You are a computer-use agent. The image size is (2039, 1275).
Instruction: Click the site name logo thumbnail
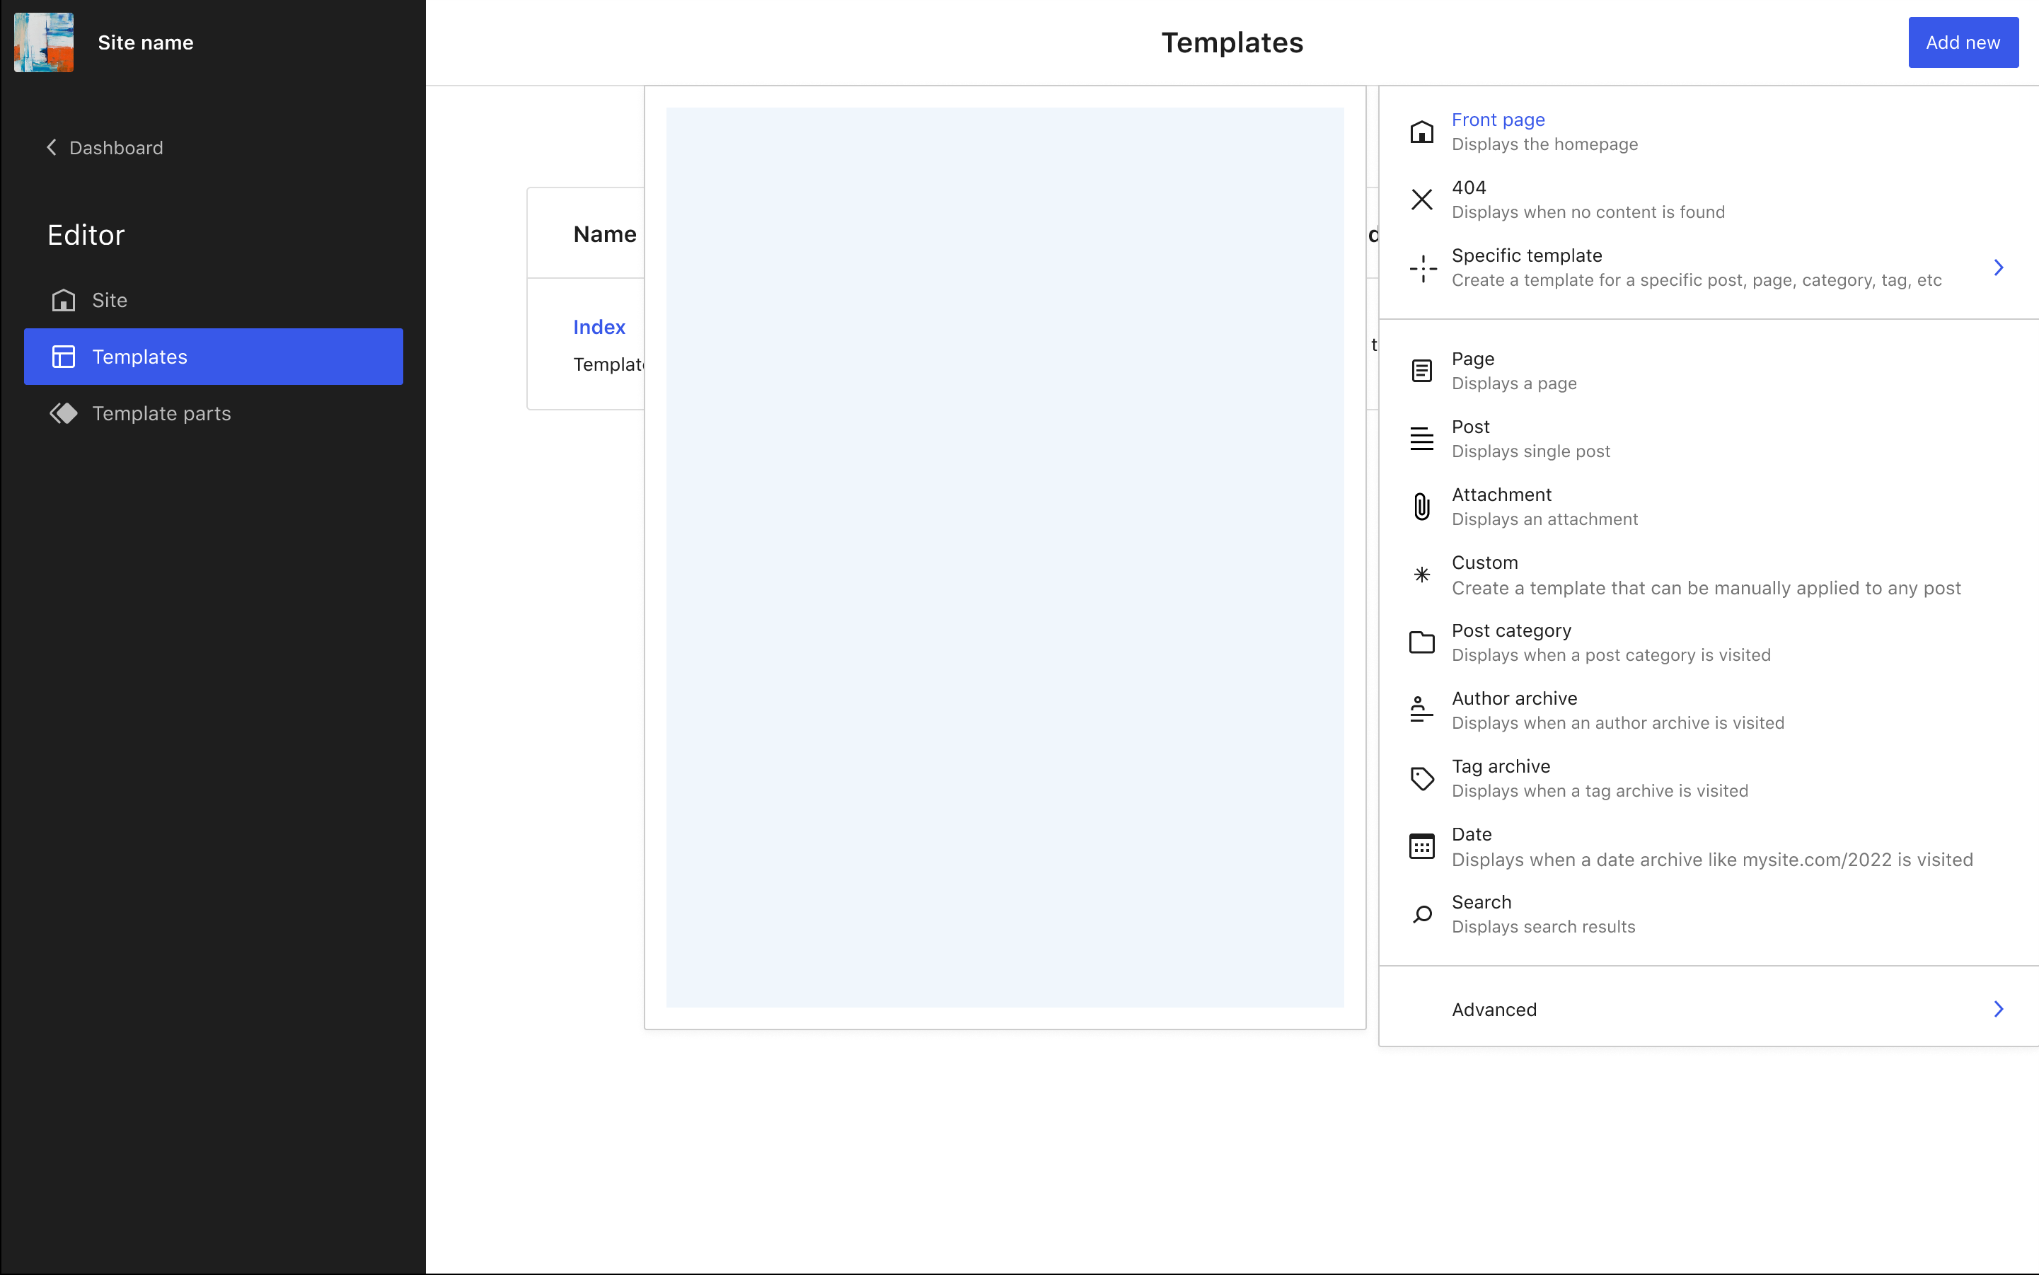(44, 42)
